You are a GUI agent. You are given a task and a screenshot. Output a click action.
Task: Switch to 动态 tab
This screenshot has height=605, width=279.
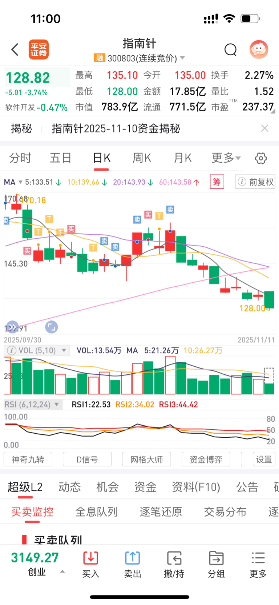69,487
